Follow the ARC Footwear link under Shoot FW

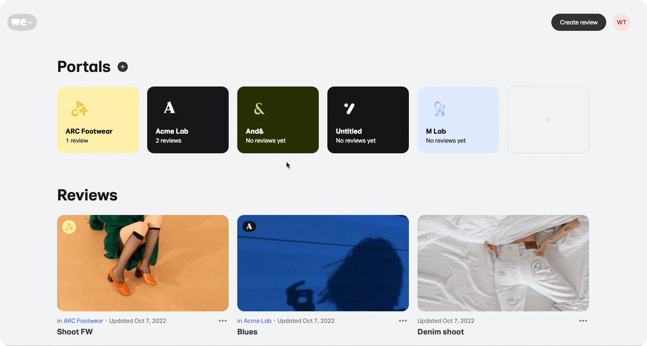[83, 321]
